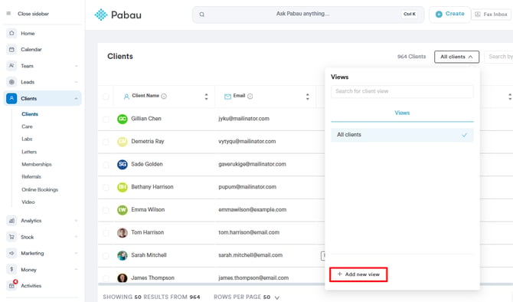Open the rows per page 50 dropdown
Screen dimensions: 513x302
click(272, 297)
